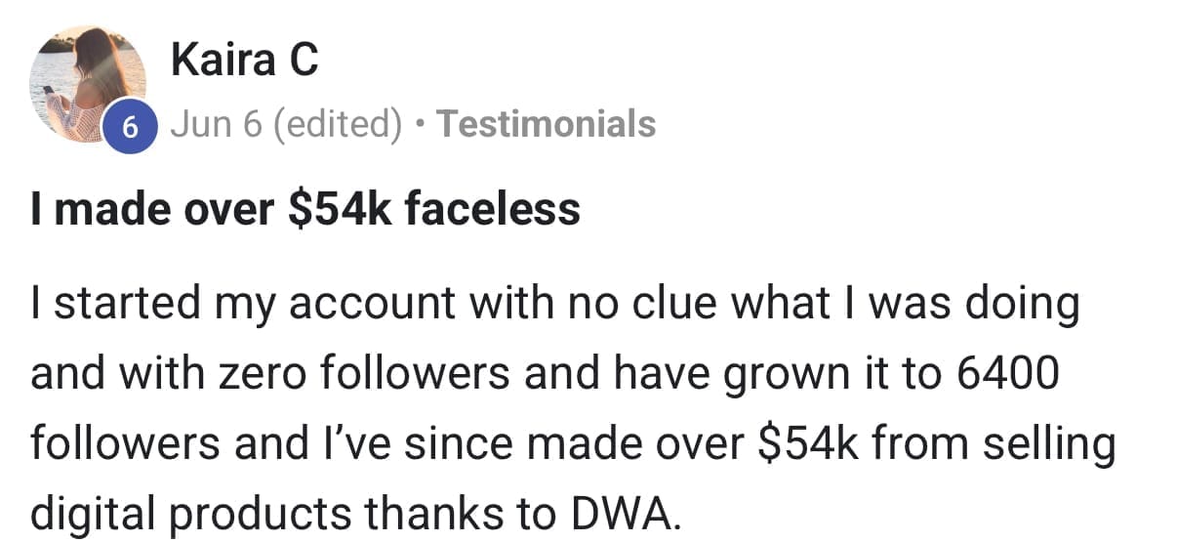Open the Kaira C author name
1177x543 pixels.
244,61
